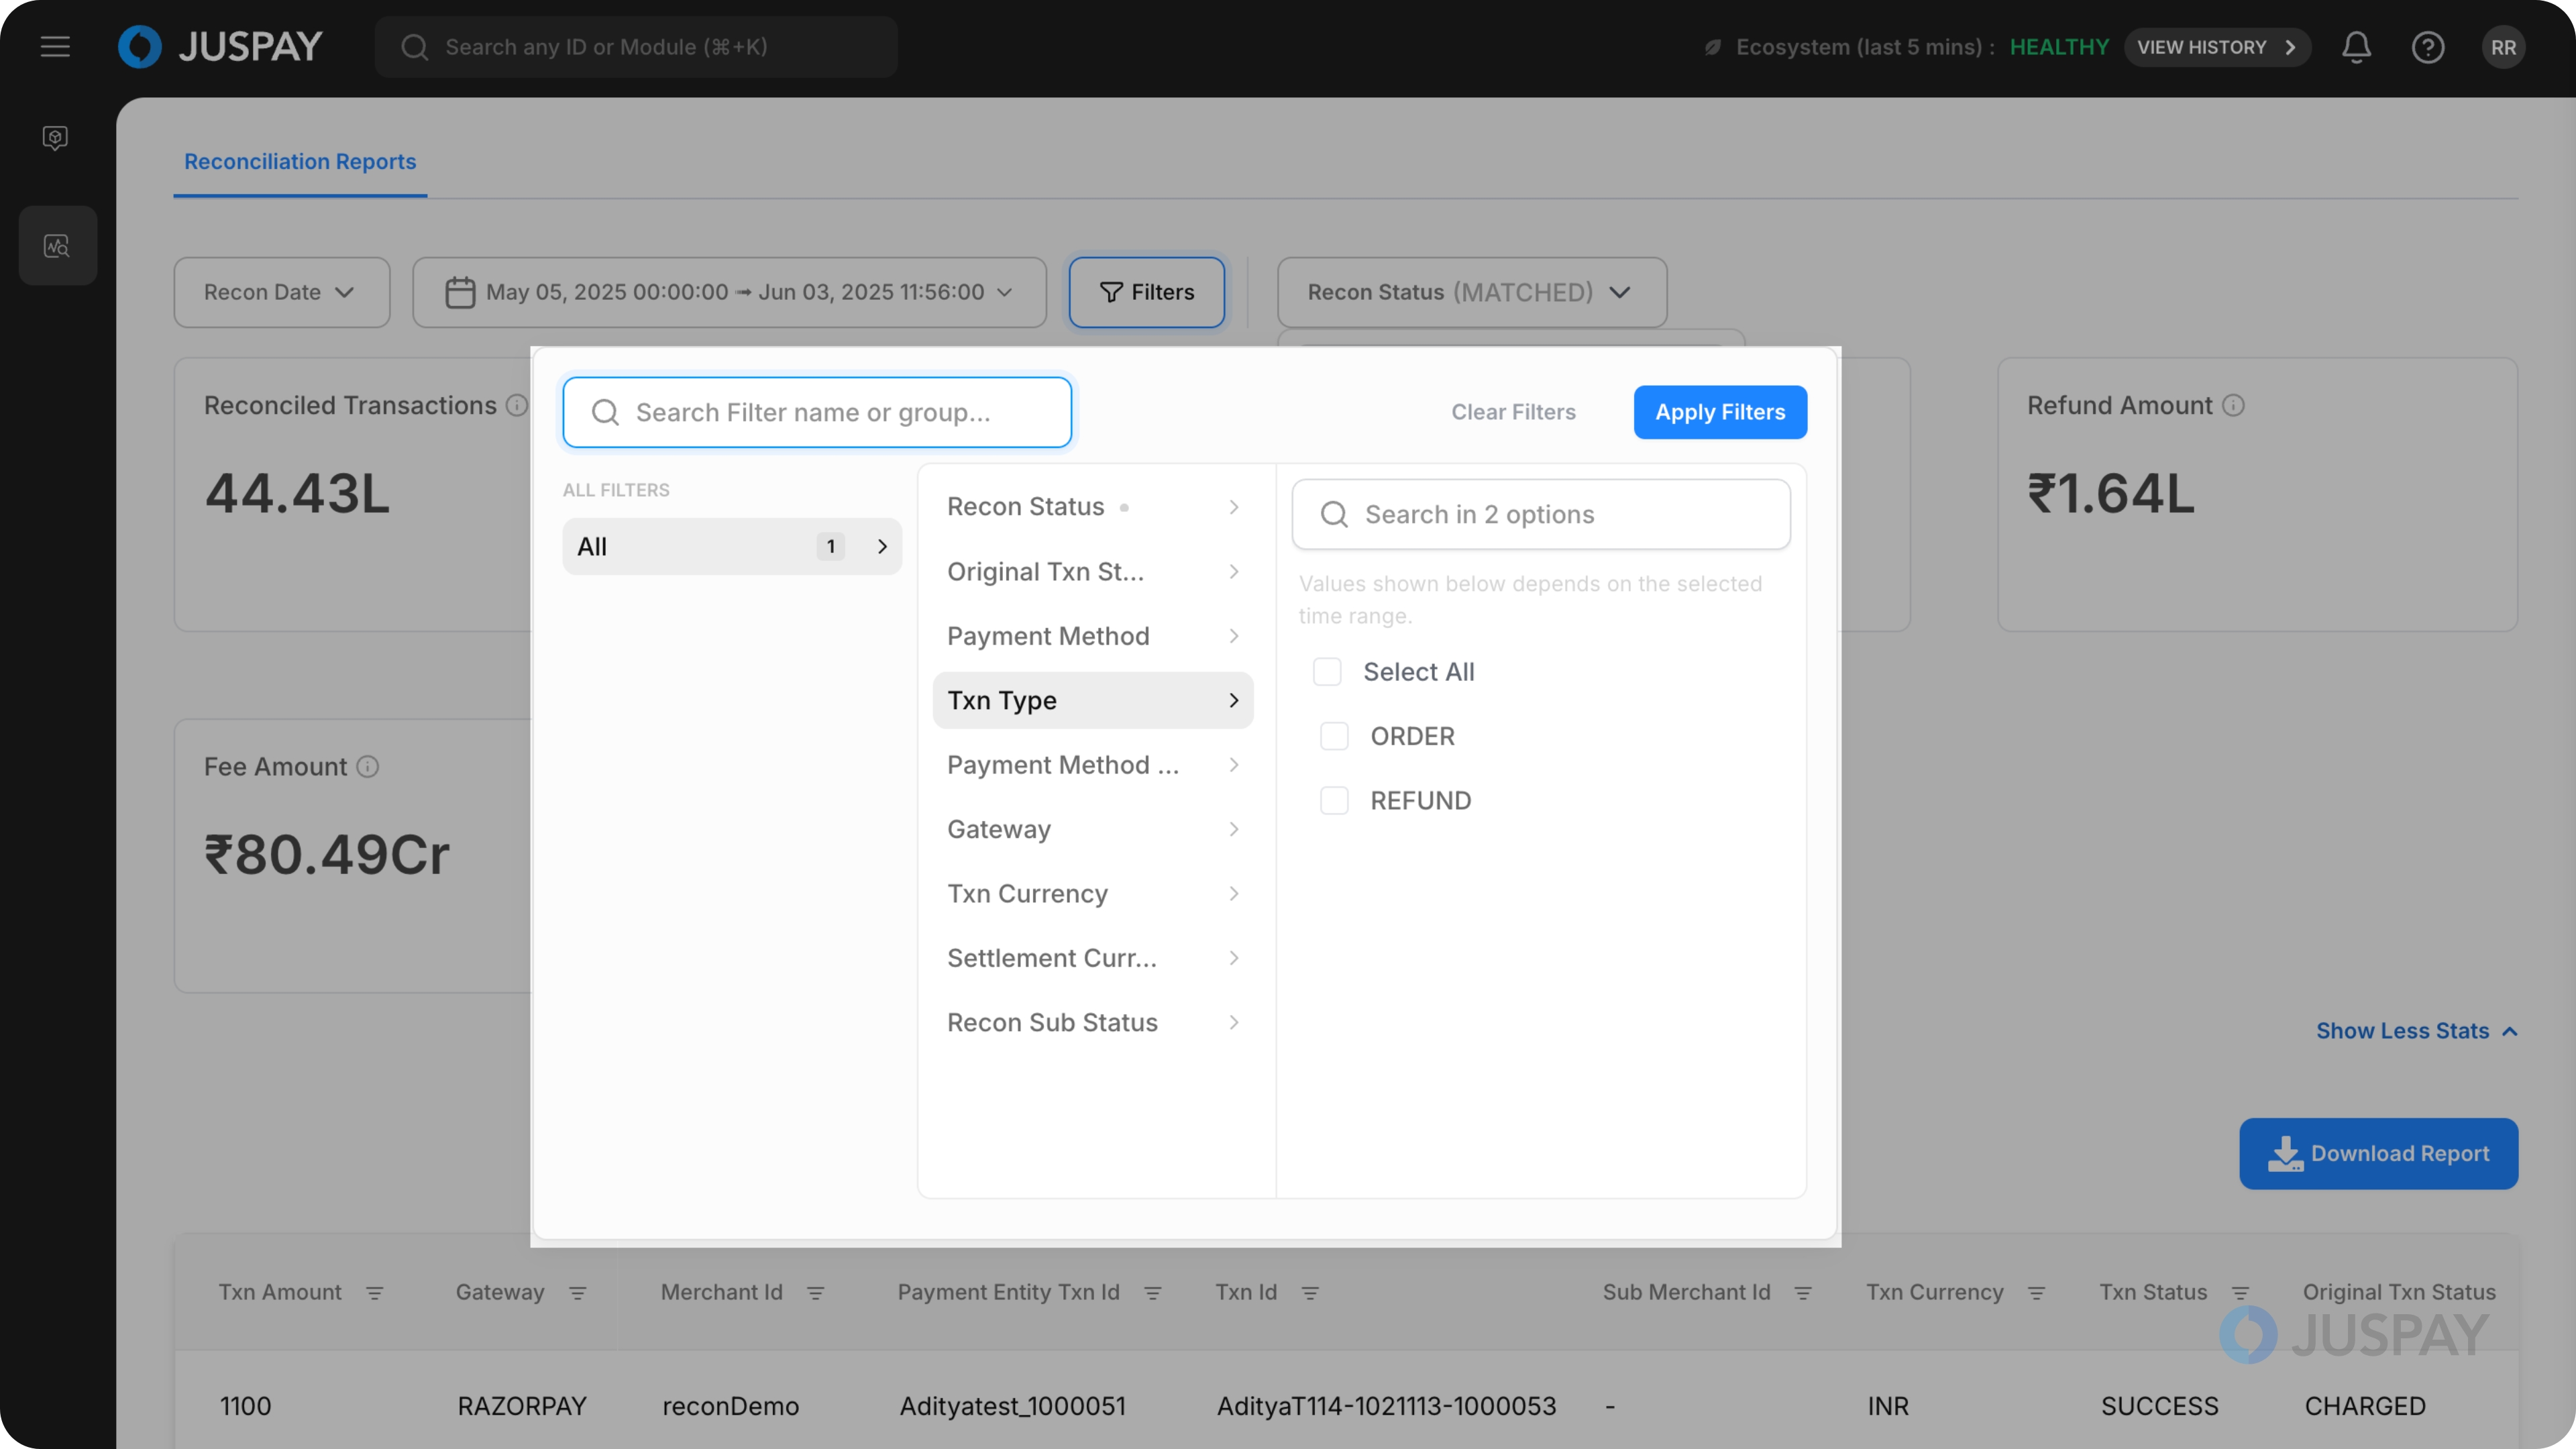Click the Txn Amount column filter icon
This screenshot has height=1449, width=2576.
(x=374, y=1293)
